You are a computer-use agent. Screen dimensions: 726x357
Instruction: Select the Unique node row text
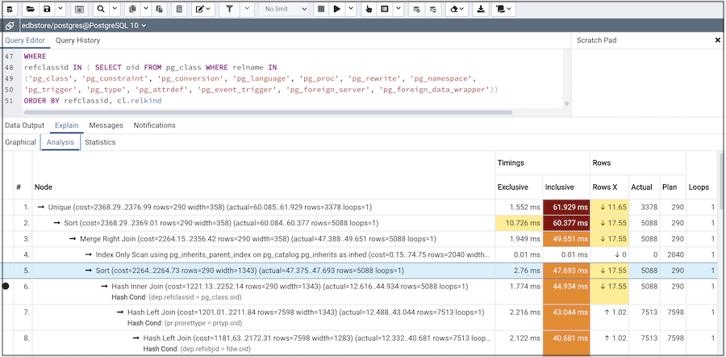[x=210, y=208]
